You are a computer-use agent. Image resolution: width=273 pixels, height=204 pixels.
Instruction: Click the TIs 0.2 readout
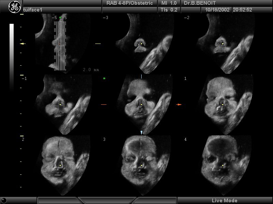pyautogui.click(x=169, y=10)
